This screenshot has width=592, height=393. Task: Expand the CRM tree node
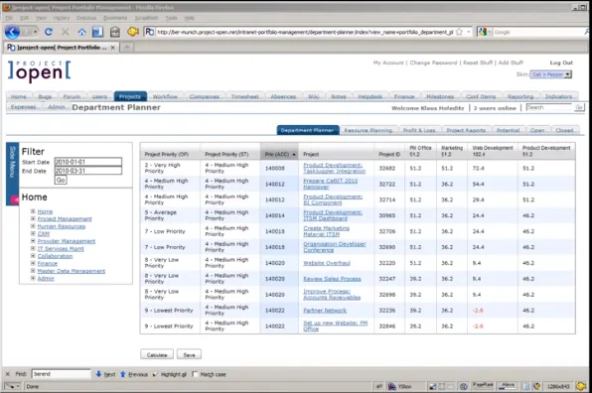click(33, 233)
